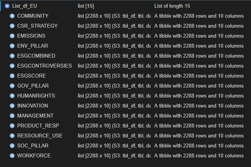Select the MANAGEMENT row name
The width and height of the screenshot is (251, 167).
[35, 116]
